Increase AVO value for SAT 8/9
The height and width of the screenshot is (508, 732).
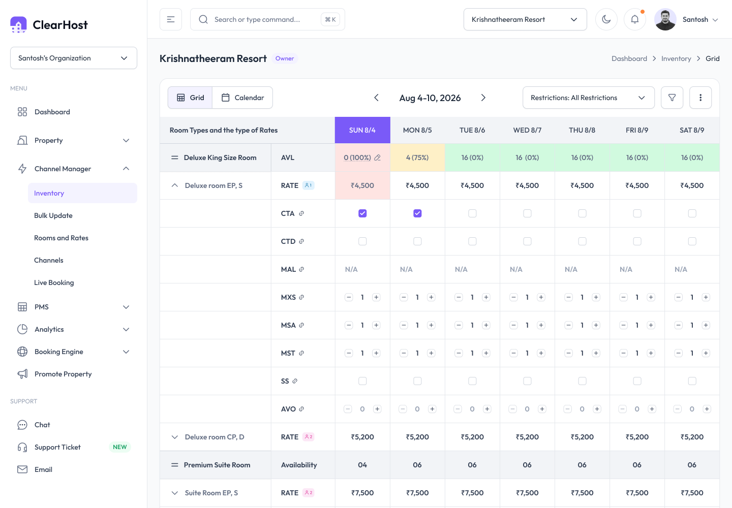pos(707,409)
